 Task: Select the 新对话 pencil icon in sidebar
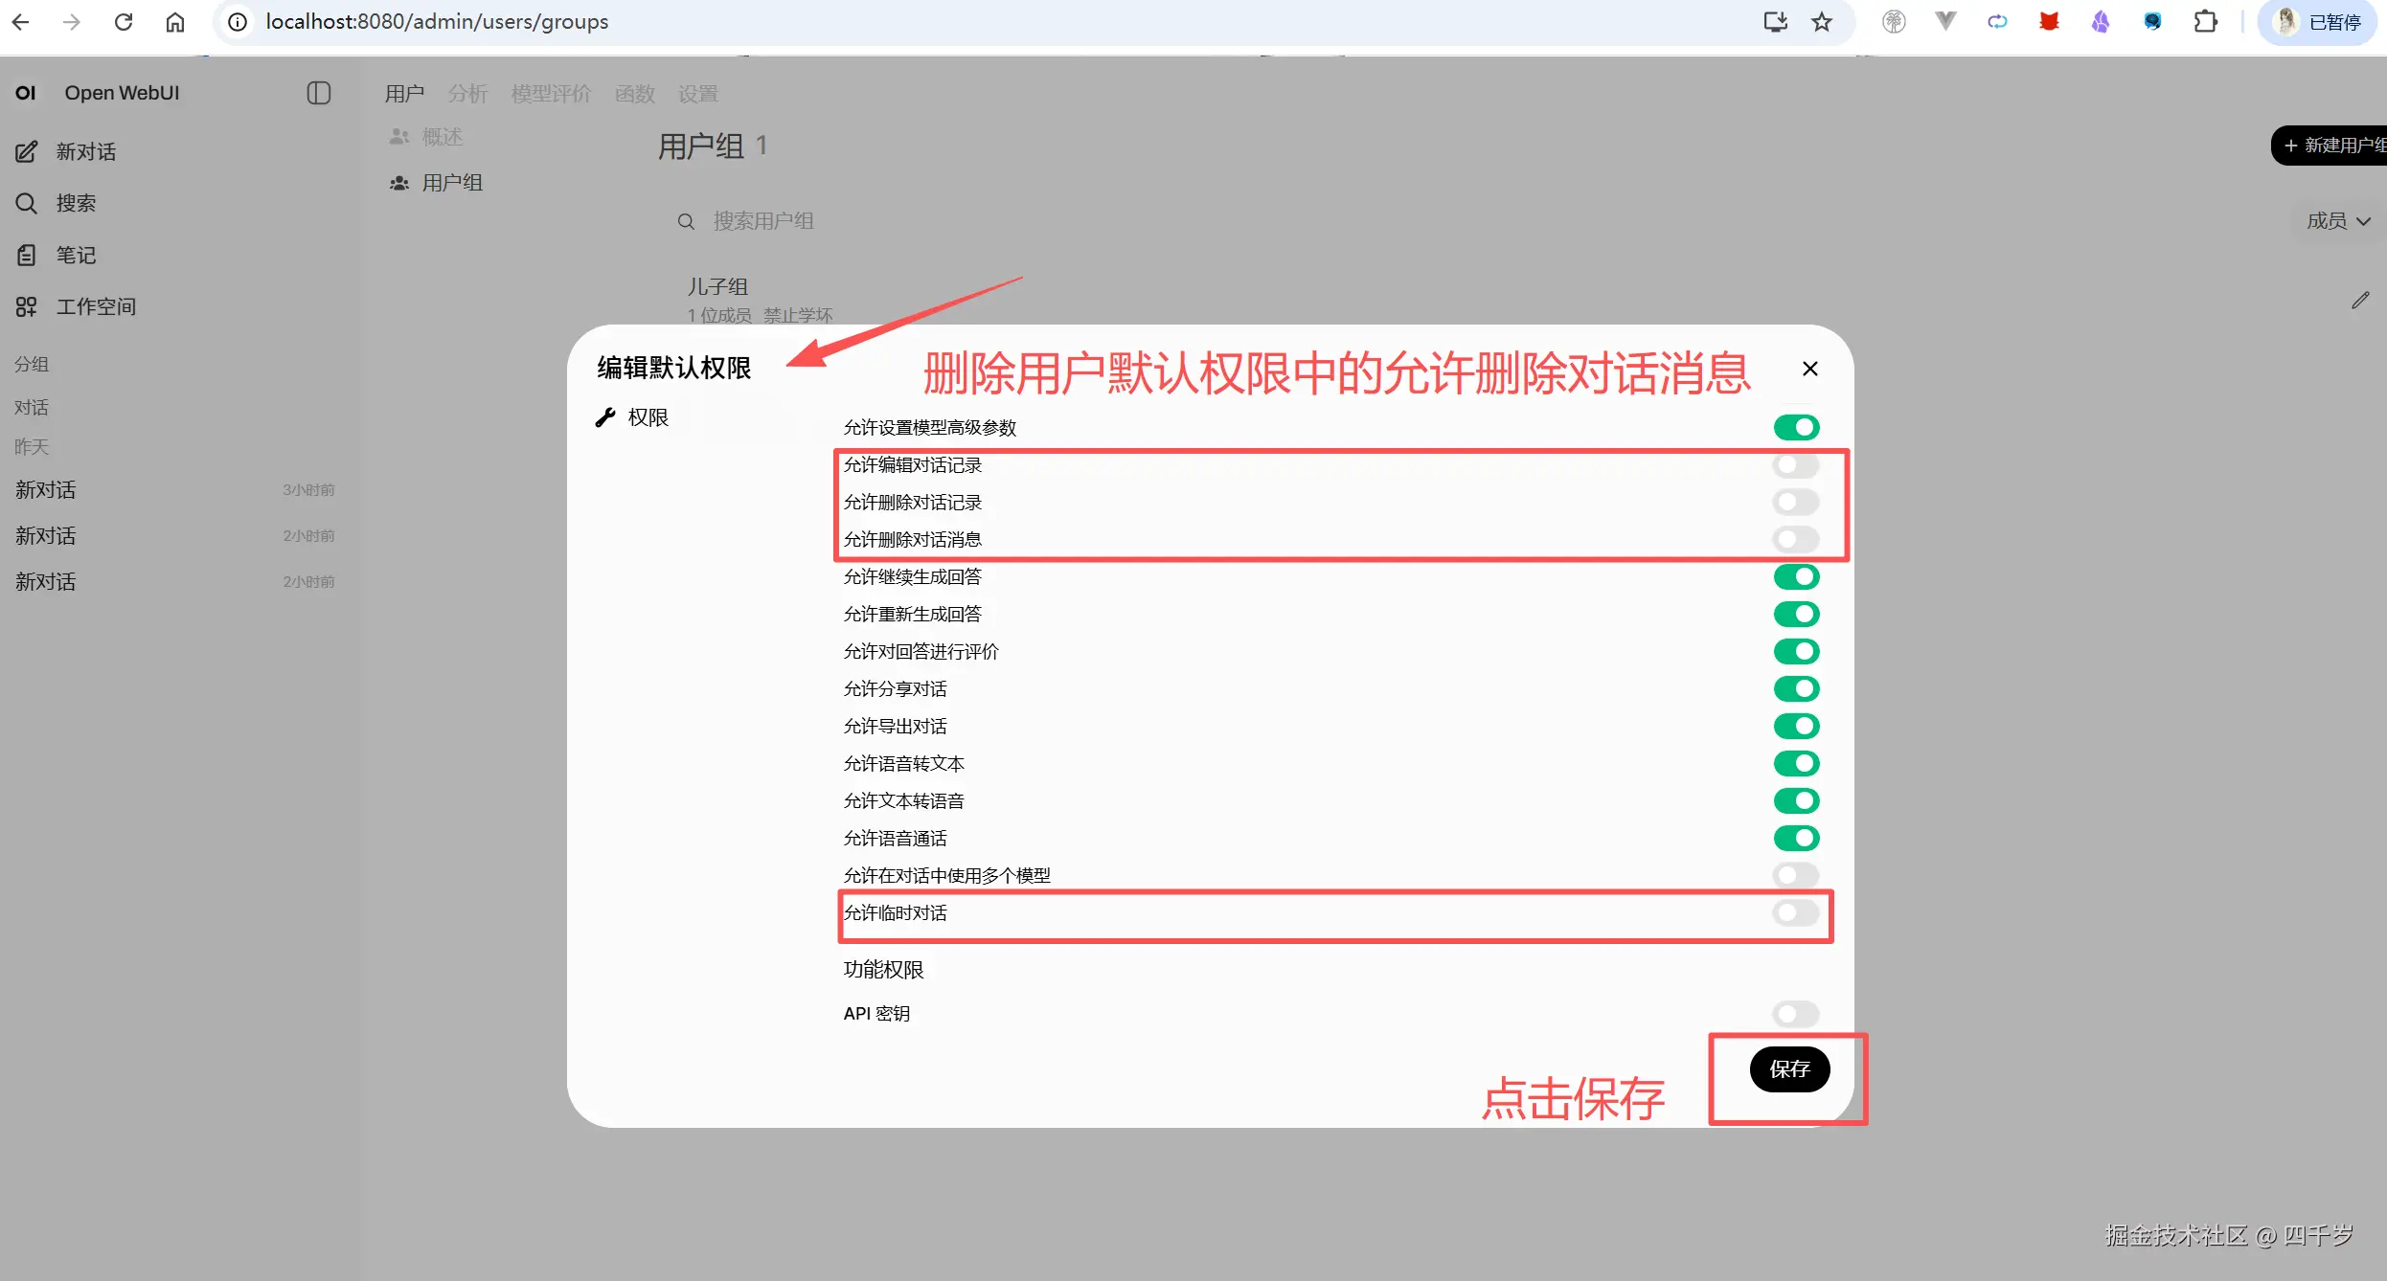(x=26, y=151)
